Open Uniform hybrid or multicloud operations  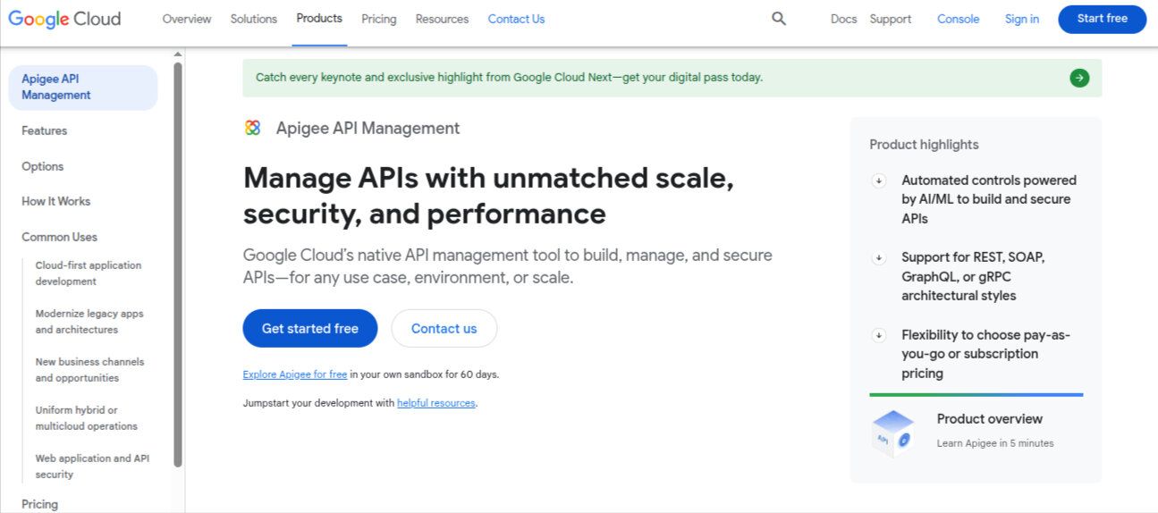(87, 418)
